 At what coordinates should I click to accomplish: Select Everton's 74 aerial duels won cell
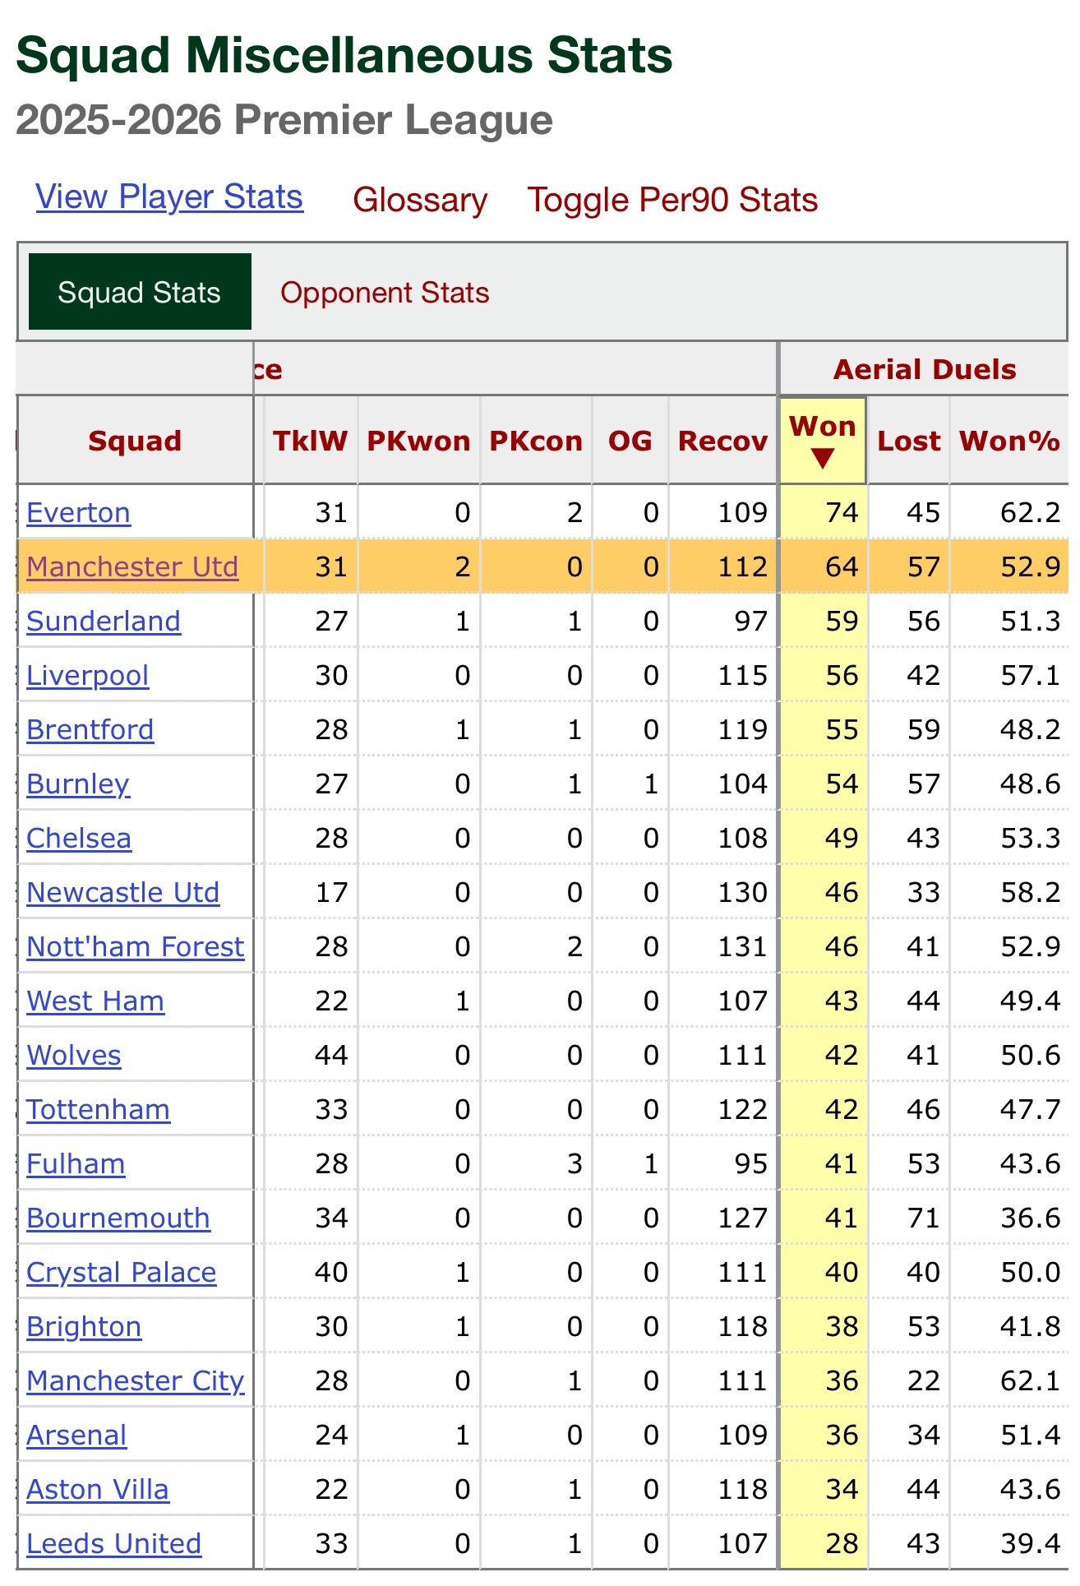[823, 512]
